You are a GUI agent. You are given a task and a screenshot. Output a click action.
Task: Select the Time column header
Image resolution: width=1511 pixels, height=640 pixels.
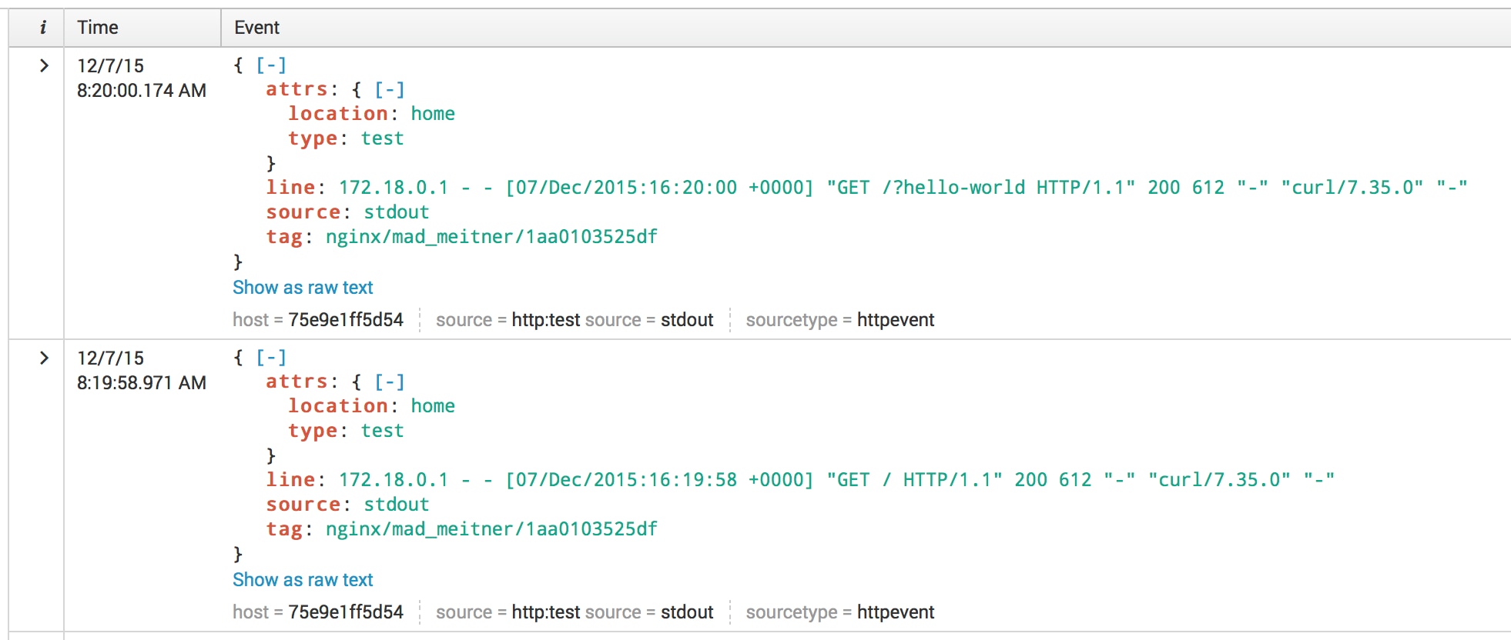click(98, 28)
